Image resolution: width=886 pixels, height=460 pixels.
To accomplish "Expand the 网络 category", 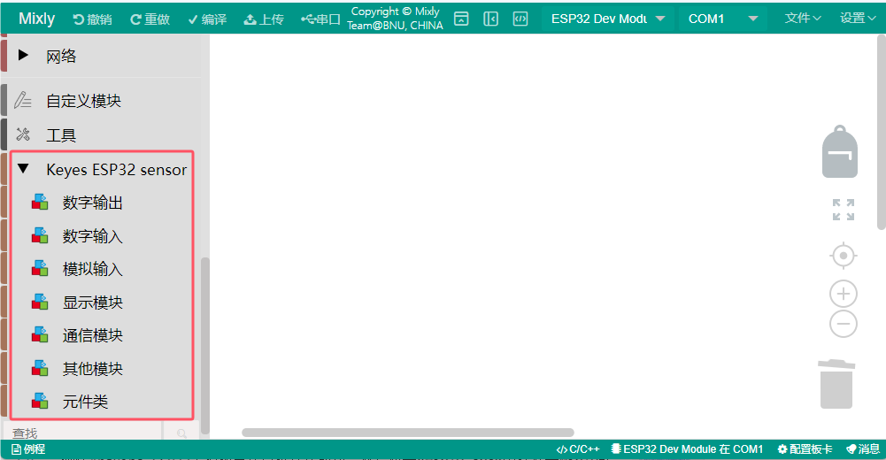I will pos(24,57).
